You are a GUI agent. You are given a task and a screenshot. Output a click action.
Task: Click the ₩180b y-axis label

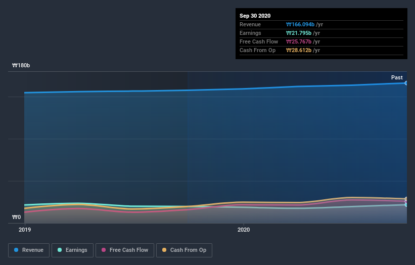coord(21,65)
